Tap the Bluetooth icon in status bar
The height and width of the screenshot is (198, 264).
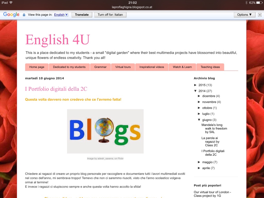246,3
